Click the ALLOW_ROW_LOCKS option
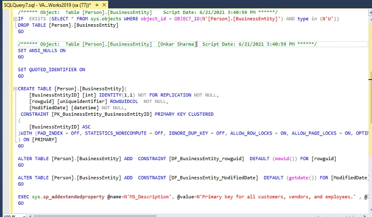Image resolution: width=372 pixels, height=217 pixels. tap(251, 133)
